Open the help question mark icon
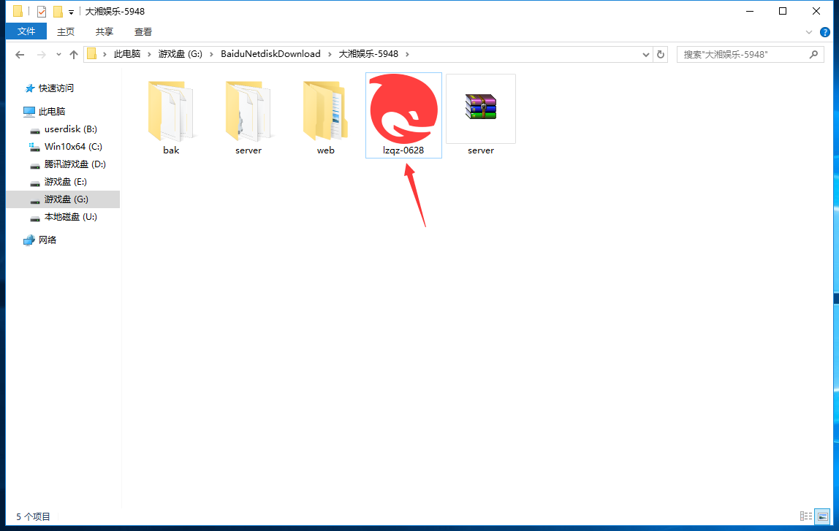Screen dimensions: 839x531 [x=825, y=32]
